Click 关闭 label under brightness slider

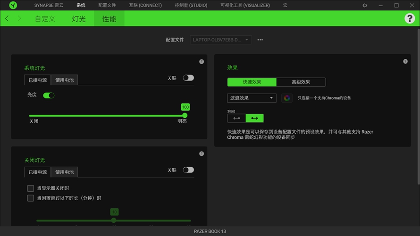click(34, 121)
